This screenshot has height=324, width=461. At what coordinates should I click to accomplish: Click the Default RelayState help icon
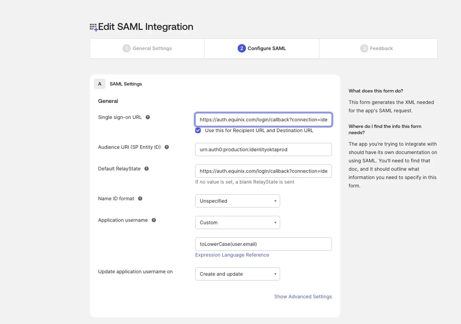coord(146,168)
